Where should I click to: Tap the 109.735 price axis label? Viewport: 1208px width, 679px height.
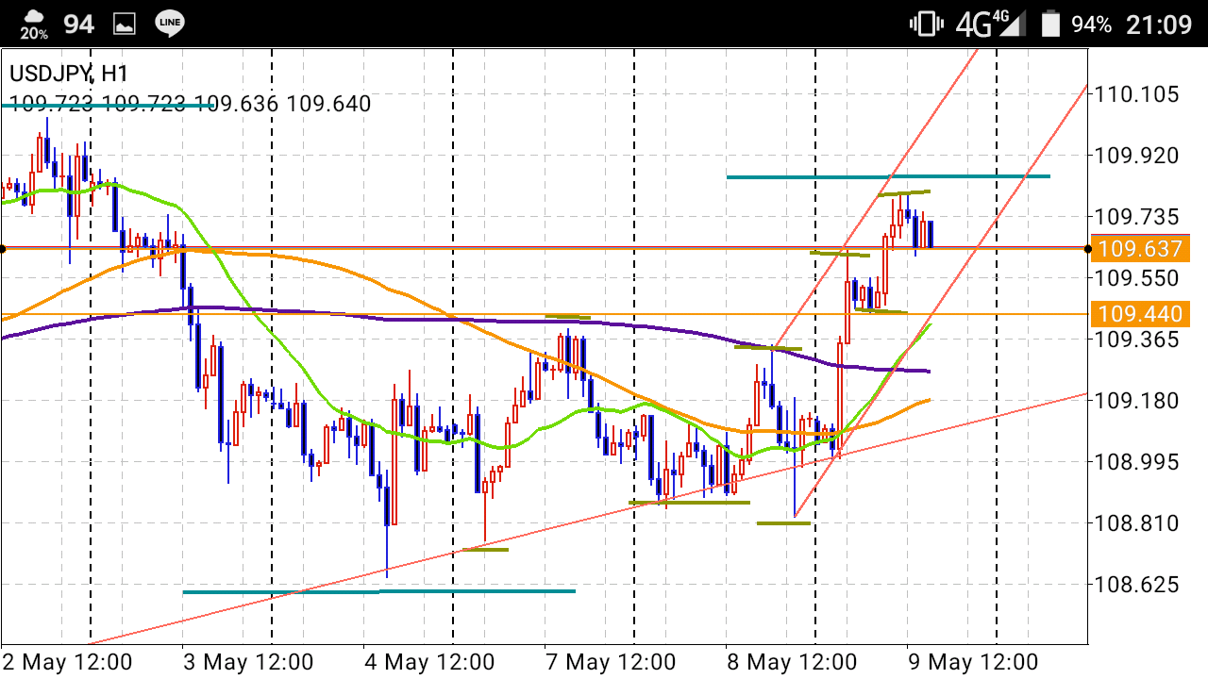click(x=1138, y=217)
